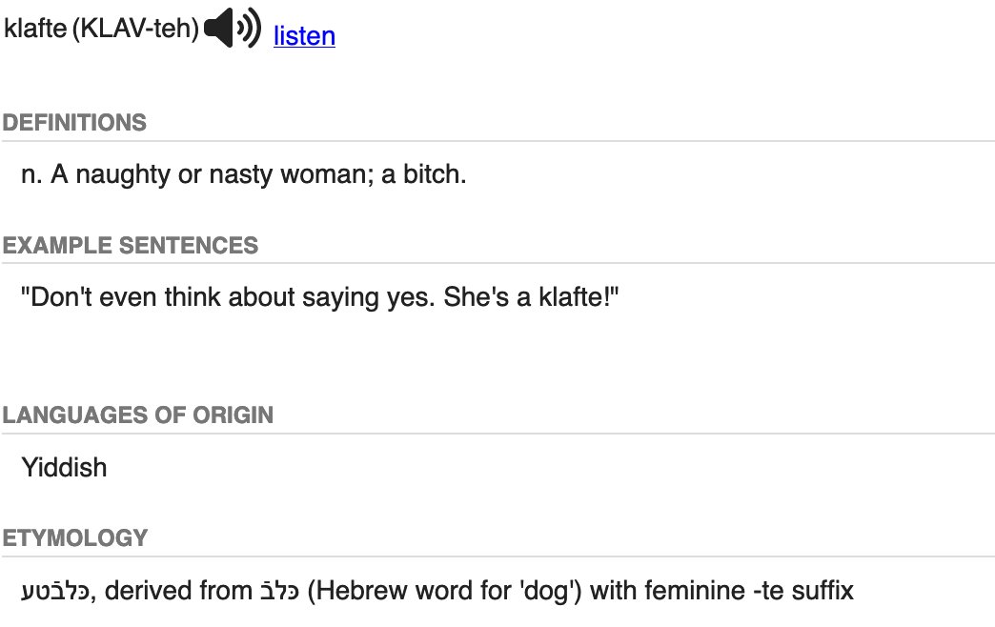995x627 pixels.
Task: Click the DEFINITIONS section heading
Action: (x=74, y=123)
